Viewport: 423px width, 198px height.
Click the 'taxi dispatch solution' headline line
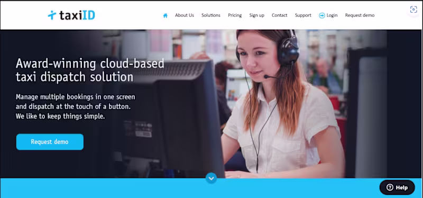[75, 77]
